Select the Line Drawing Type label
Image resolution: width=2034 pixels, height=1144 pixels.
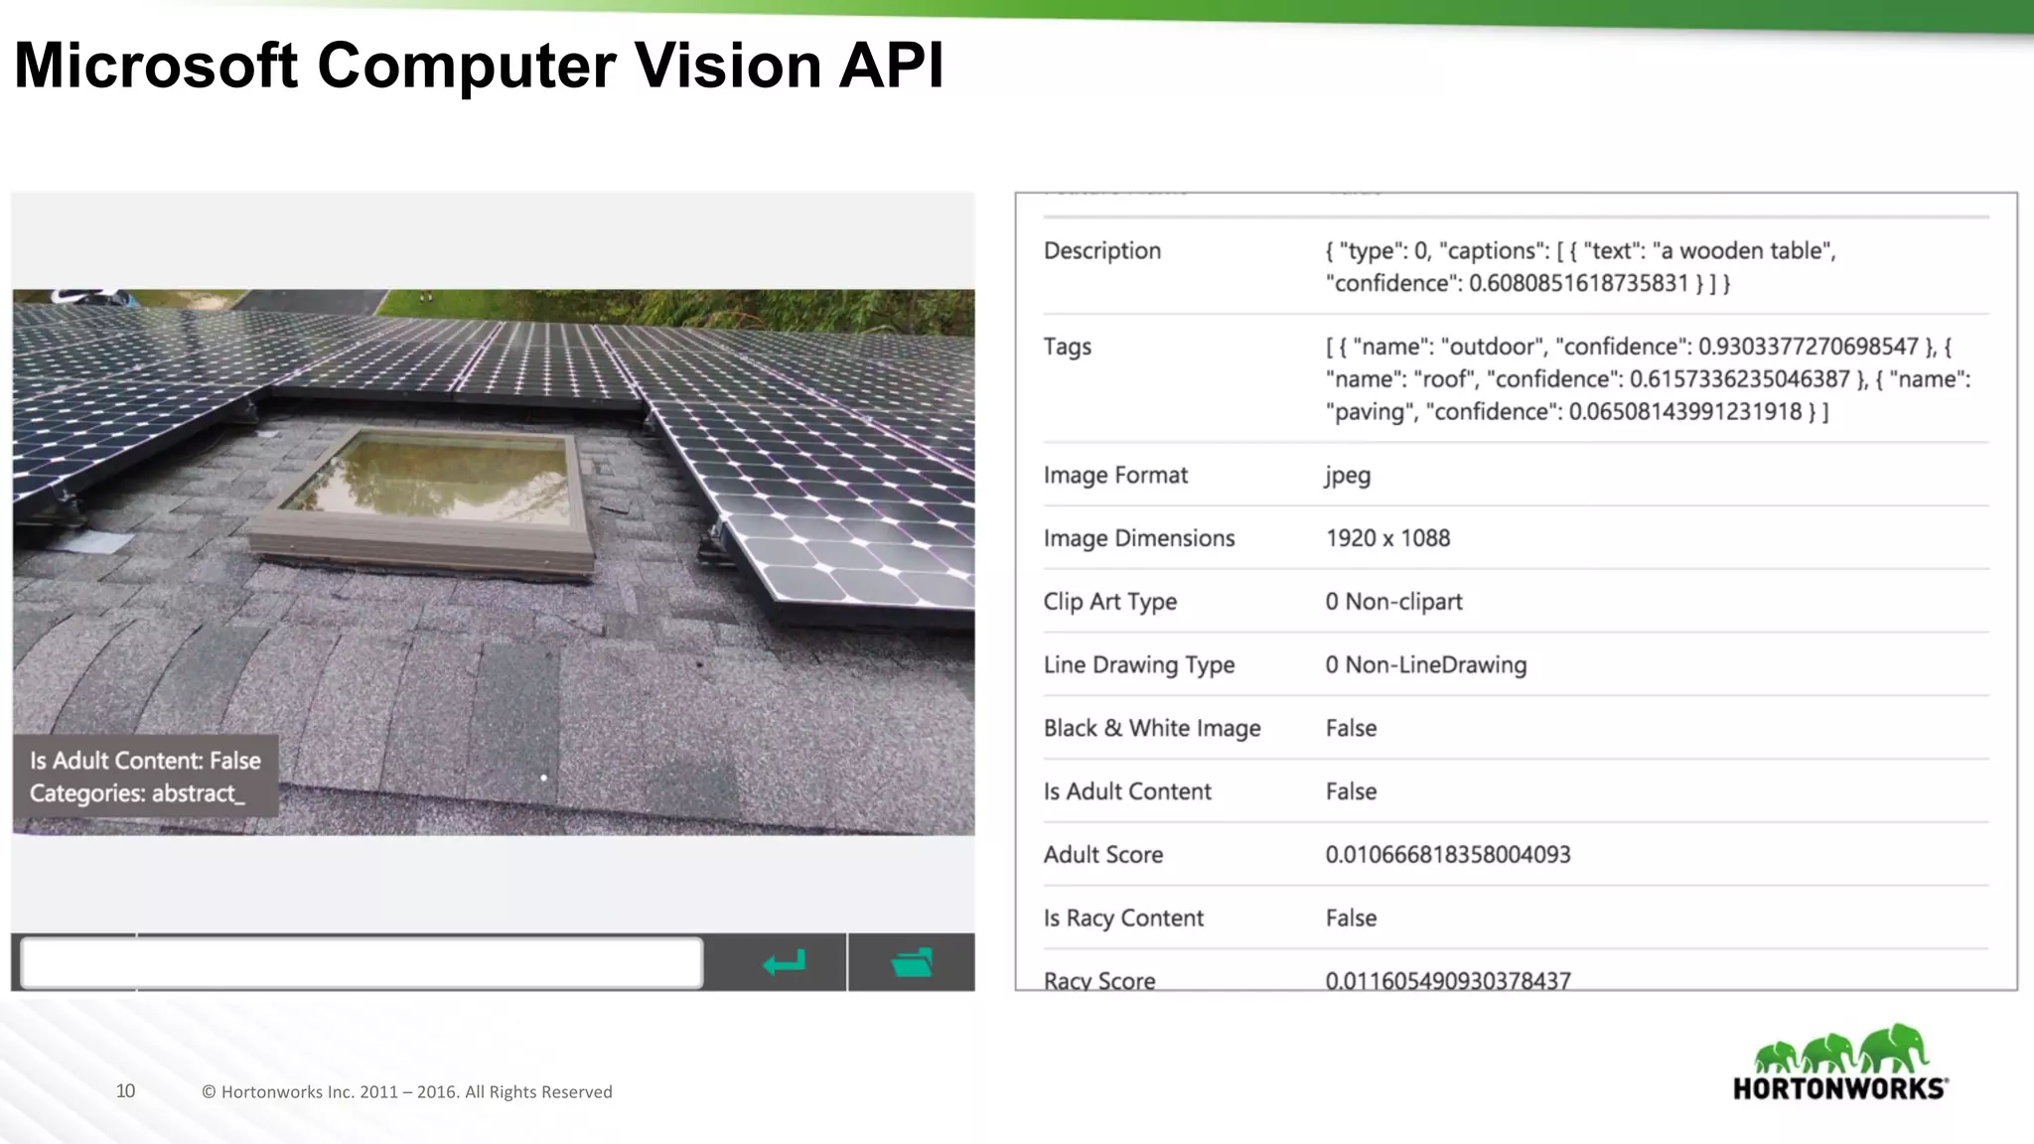pos(1138,665)
